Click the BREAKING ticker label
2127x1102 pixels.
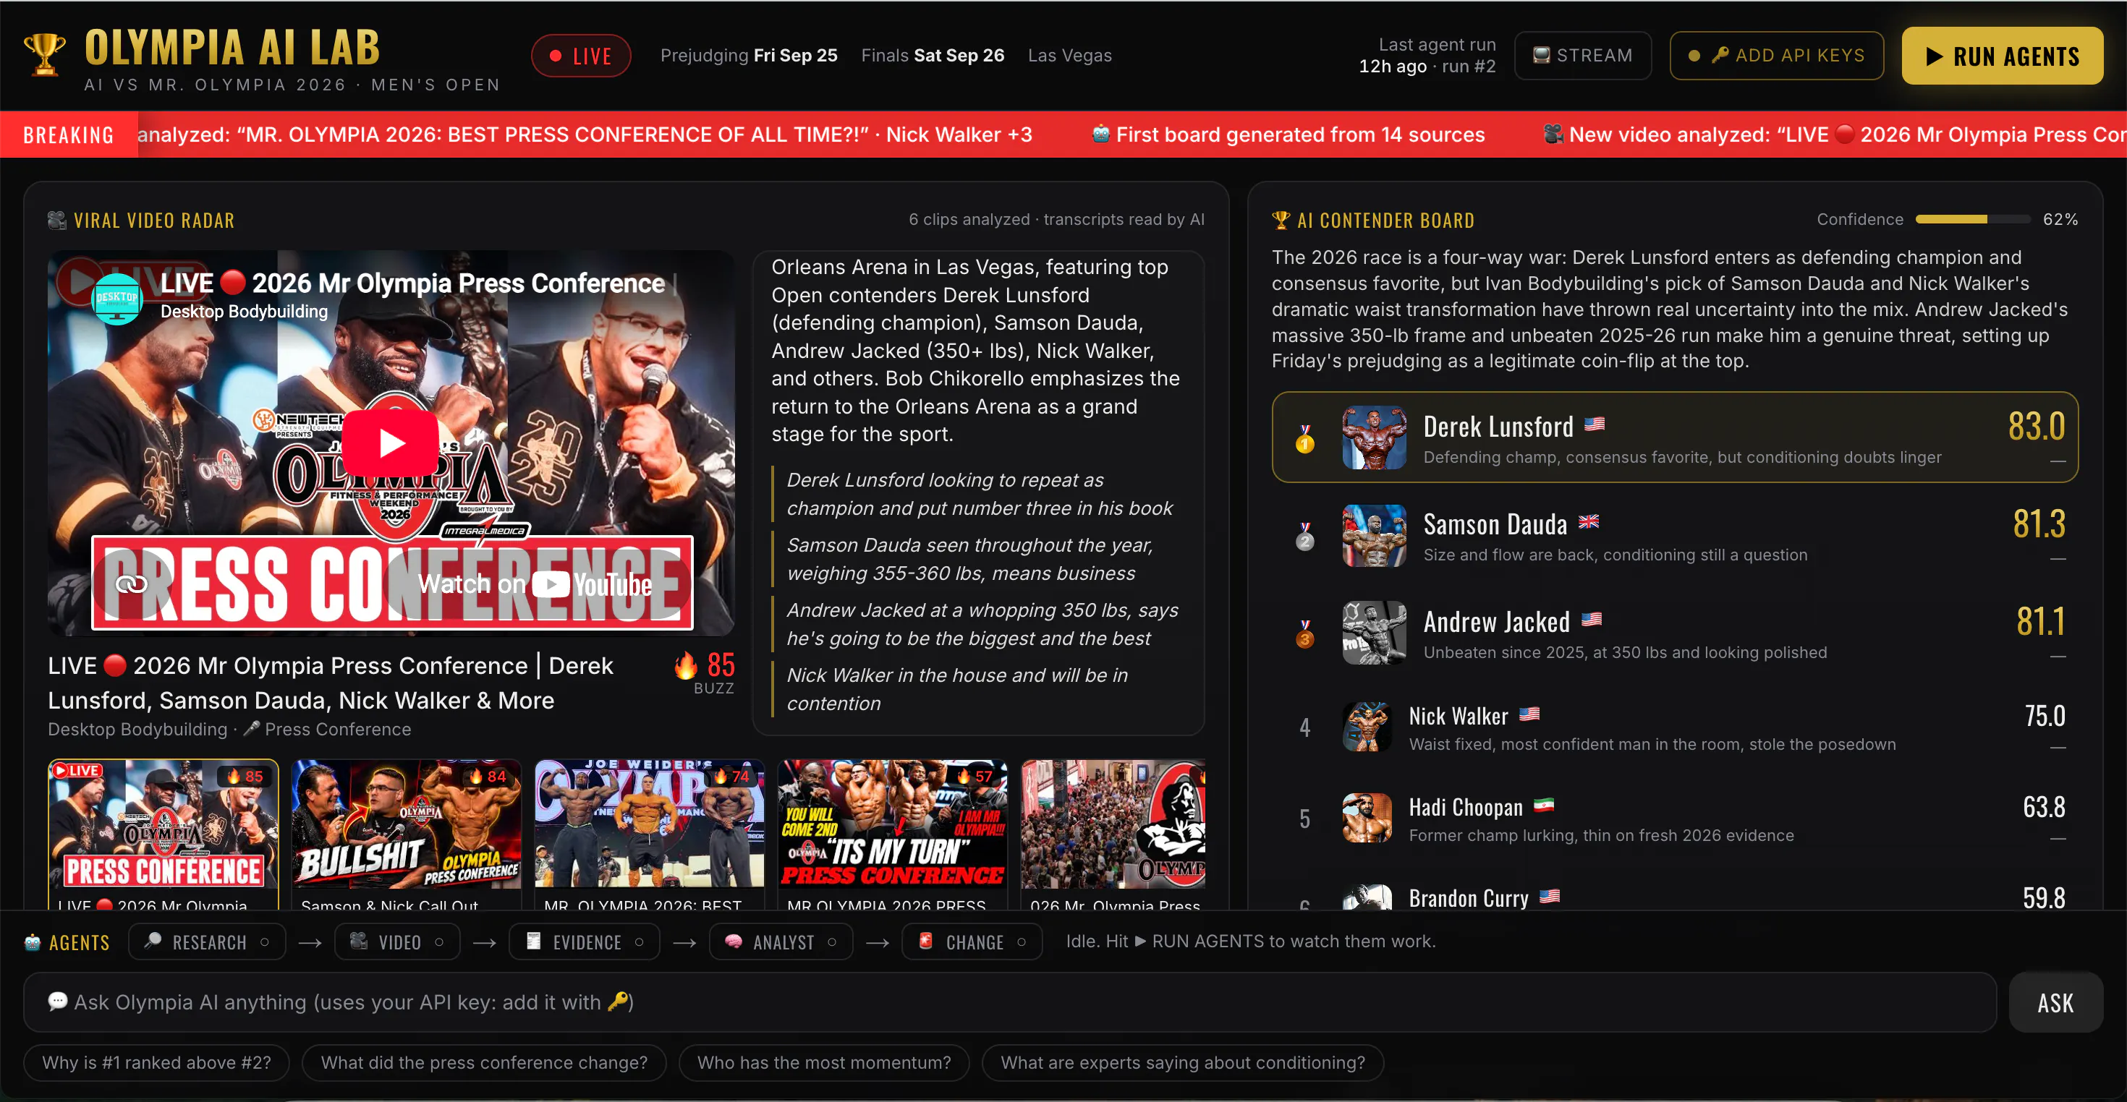point(69,134)
